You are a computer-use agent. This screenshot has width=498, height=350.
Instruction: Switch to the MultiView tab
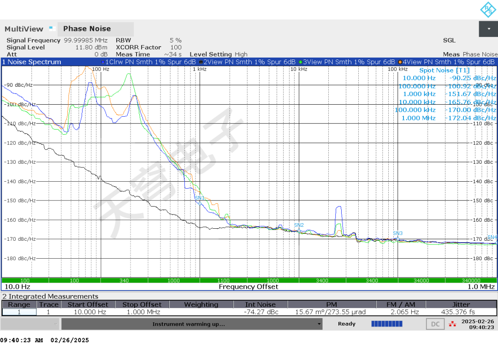24,29
